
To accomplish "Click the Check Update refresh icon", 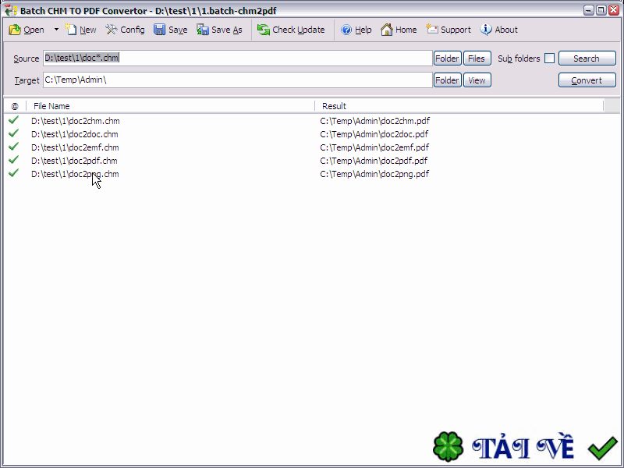I will click(x=263, y=30).
